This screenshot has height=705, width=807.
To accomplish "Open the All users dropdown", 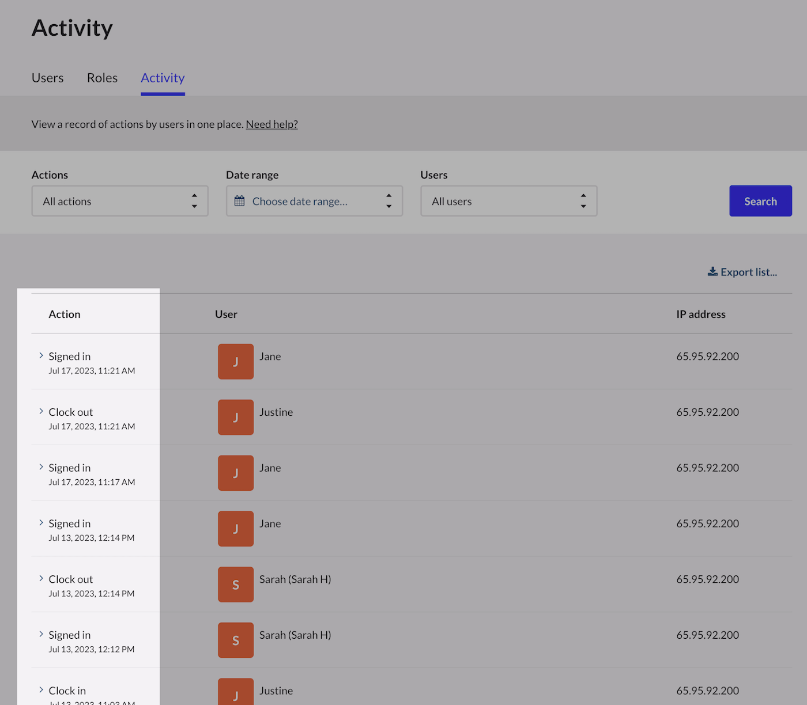I will [x=508, y=201].
